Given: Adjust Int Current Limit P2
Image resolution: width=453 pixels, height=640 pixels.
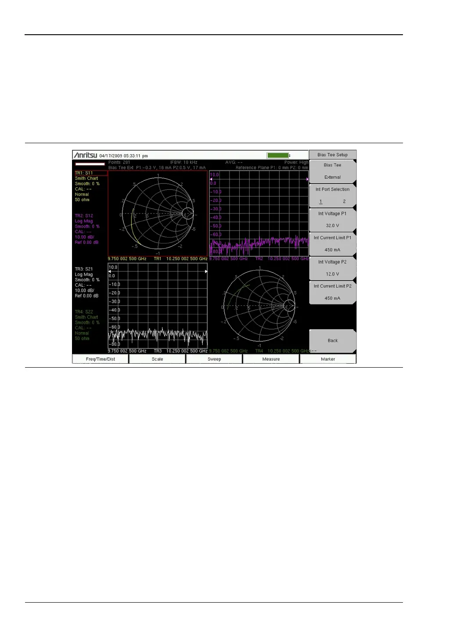Looking at the screenshot, I should click(x=332, y=292).
